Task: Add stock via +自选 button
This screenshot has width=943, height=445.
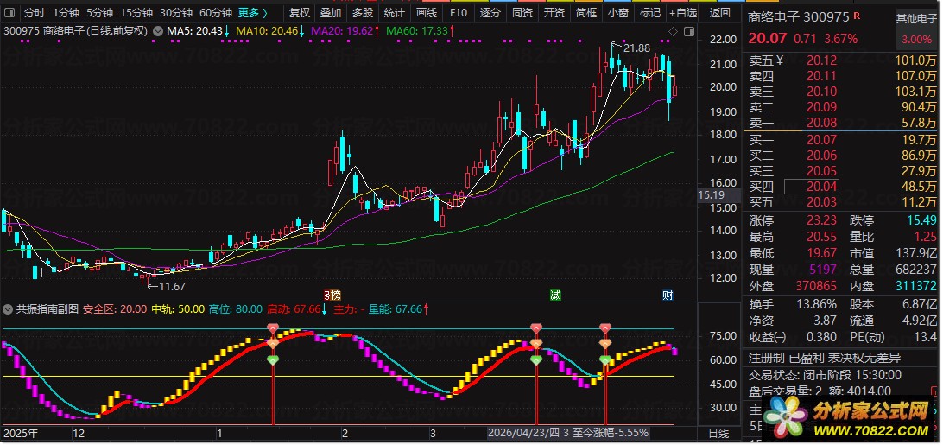Action: (x=683, y=13)
